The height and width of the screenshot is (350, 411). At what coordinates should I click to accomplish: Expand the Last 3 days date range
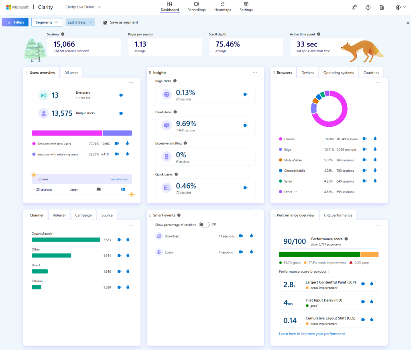[80, 22]
